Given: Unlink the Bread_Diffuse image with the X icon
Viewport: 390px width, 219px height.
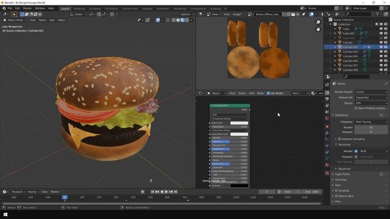Looking at the screenshot, I should pos(298,15).
